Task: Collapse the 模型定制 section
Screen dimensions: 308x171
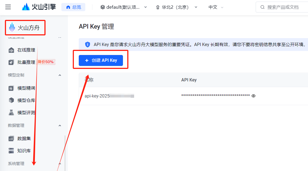Action: [60, 75]
